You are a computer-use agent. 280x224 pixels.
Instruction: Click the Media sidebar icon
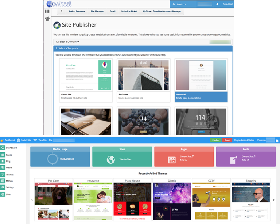tap(3, 167)
